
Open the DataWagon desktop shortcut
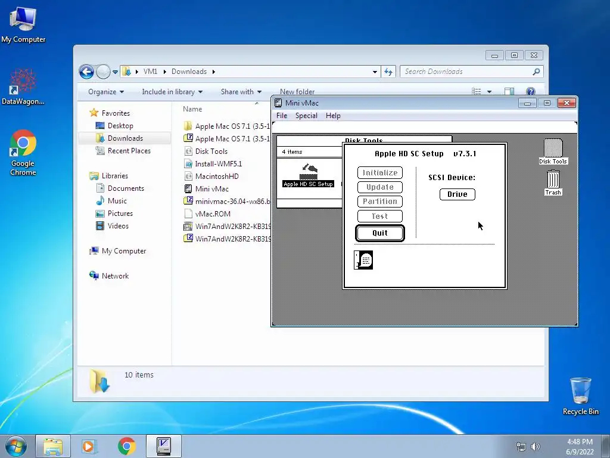23,86
